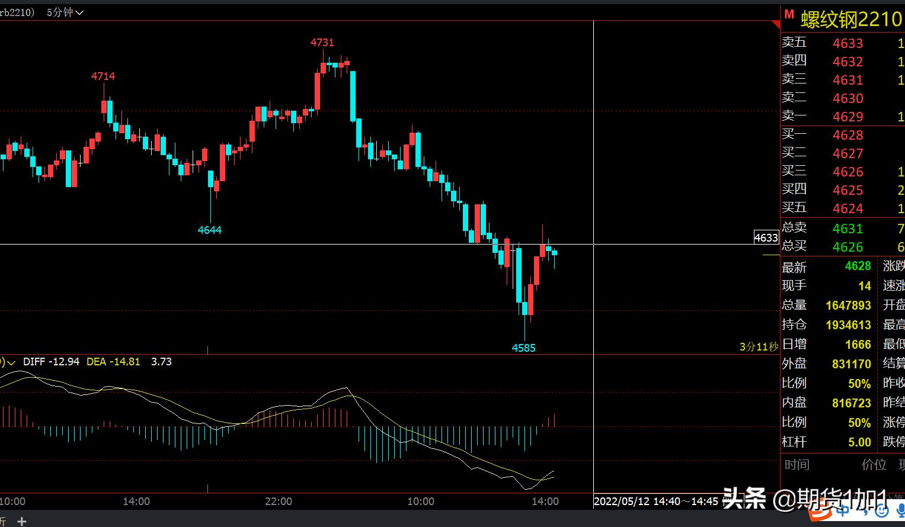Expand the MACD indicator dropdown arrow beside DIFF

pyautogui.click(x=11, y=362)
